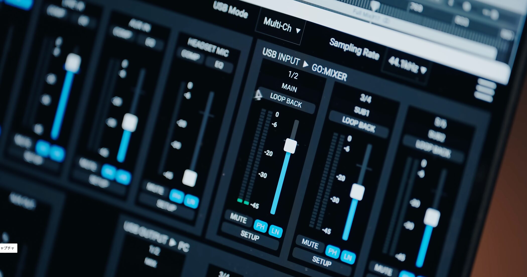Toggle LN routing on 1/2 MAIN channel
This screenshot has height=277, width=527.
(275, 231)
